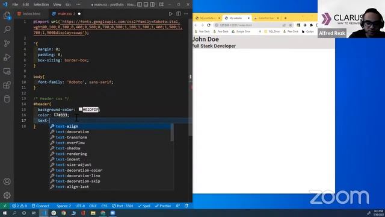The height and width of the screenshot is (217, 385).
Task: Open the Edit menu
Action: [25, 4]
